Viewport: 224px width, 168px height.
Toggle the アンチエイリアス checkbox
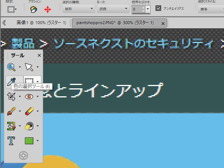(158, 8)
